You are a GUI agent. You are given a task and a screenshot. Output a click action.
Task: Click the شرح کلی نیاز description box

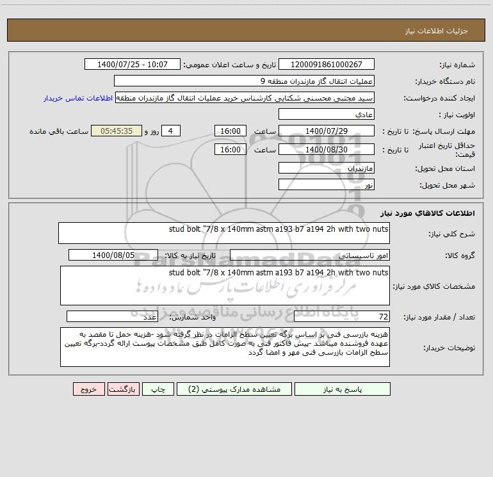(224, 233)
